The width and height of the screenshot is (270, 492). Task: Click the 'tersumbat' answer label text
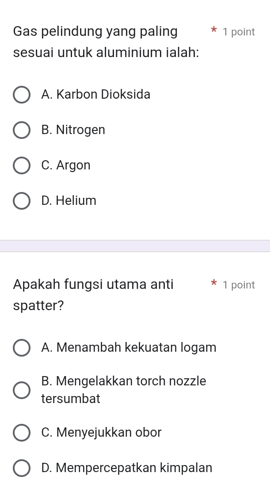coord(71,399)
